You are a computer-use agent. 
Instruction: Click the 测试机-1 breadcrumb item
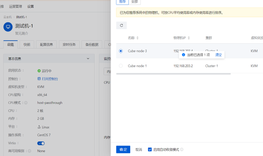click(x=21, y=17)
